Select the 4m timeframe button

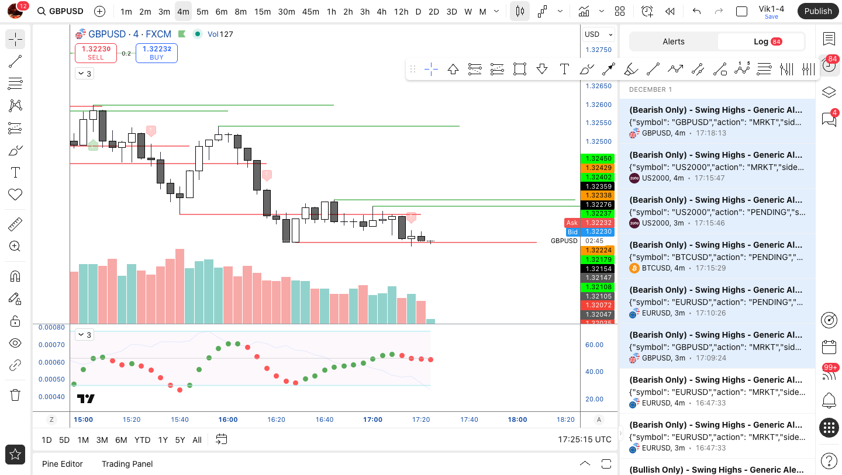[x=183, y=11]
